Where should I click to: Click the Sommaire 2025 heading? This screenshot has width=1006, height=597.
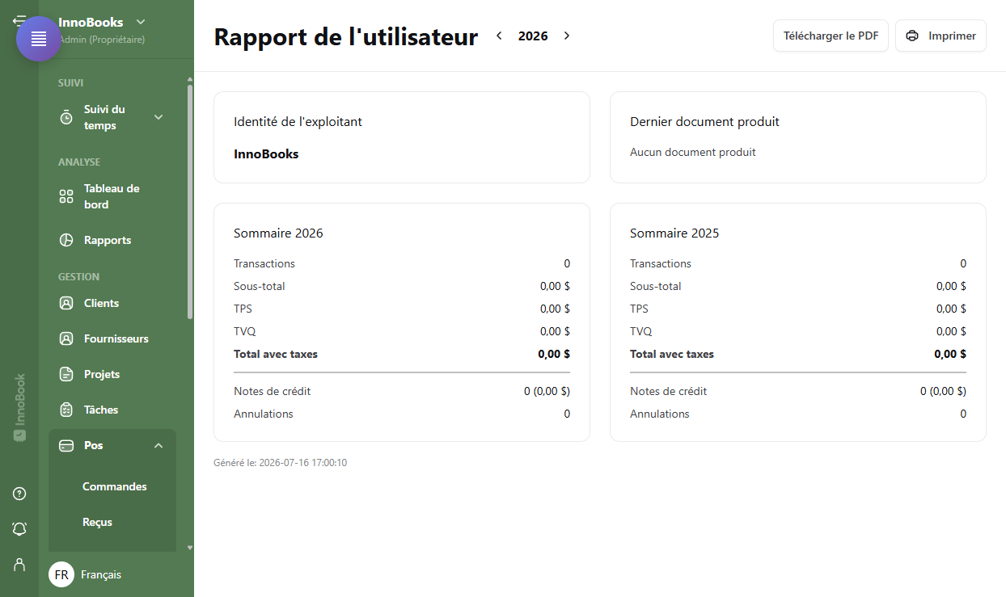[674, 233]
